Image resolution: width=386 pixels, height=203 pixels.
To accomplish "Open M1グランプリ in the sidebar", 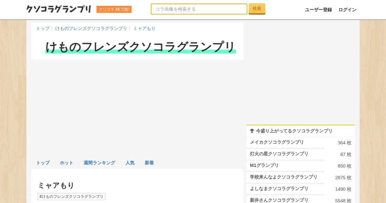I will coord(264,165).
